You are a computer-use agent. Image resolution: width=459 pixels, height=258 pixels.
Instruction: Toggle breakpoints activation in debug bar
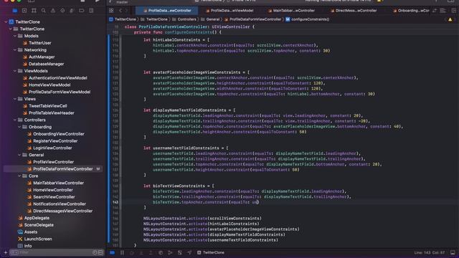(113, 252)
